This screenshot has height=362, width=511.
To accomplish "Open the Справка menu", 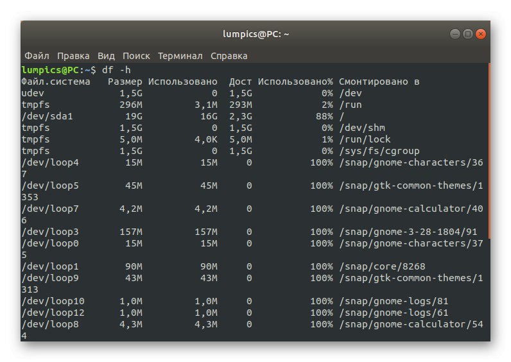I will [229, 56].
